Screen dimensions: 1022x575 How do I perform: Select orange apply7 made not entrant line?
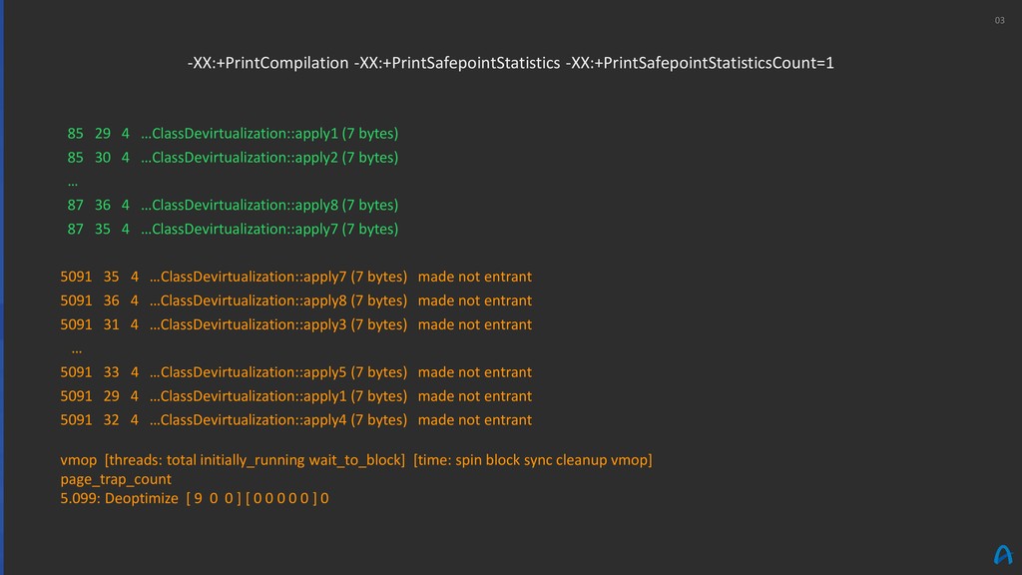(x=295, y=278)
